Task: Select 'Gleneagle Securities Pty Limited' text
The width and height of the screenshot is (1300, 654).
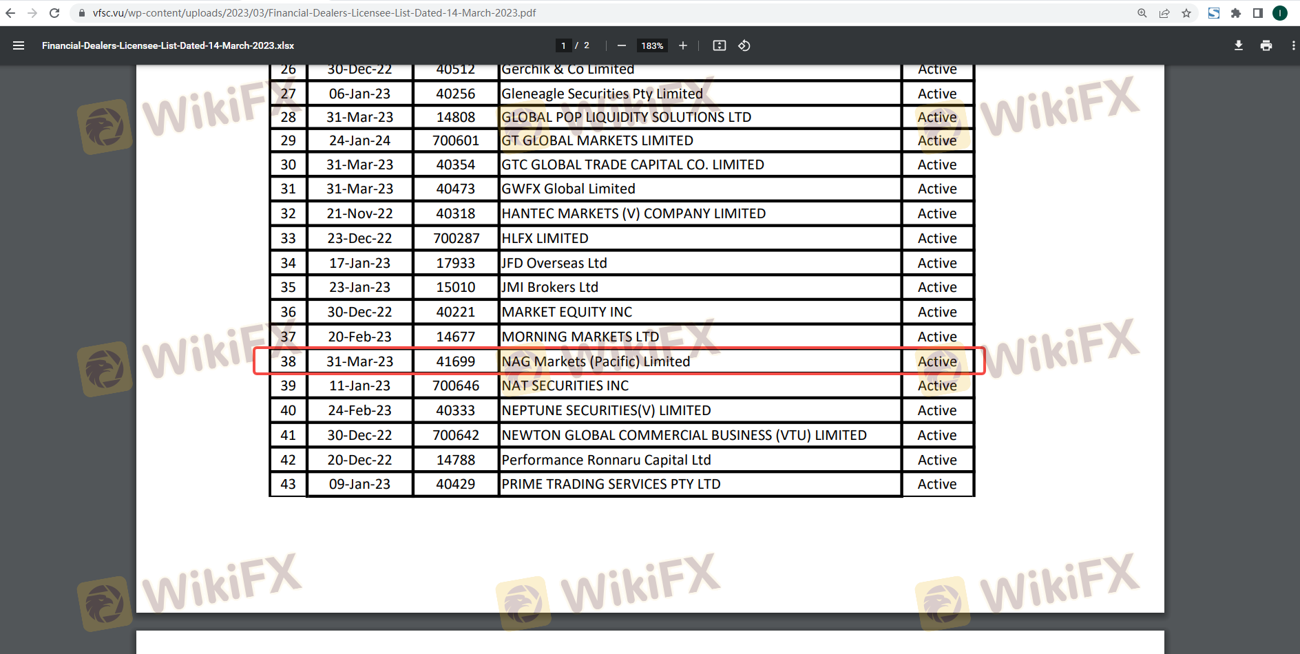Action: pyautogui.click(x=602, y=94)
